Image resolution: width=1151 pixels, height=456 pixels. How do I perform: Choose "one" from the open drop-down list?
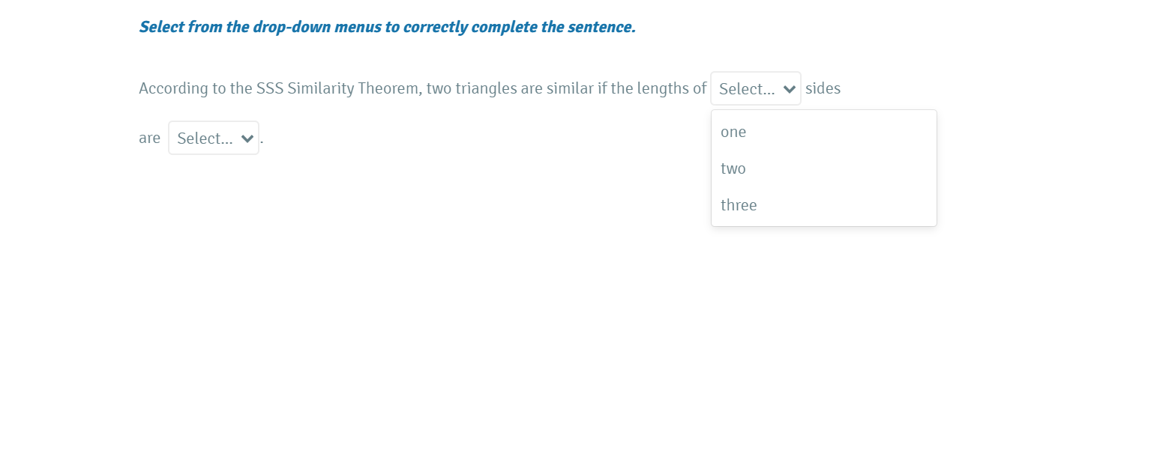click(x=733, y=132)
